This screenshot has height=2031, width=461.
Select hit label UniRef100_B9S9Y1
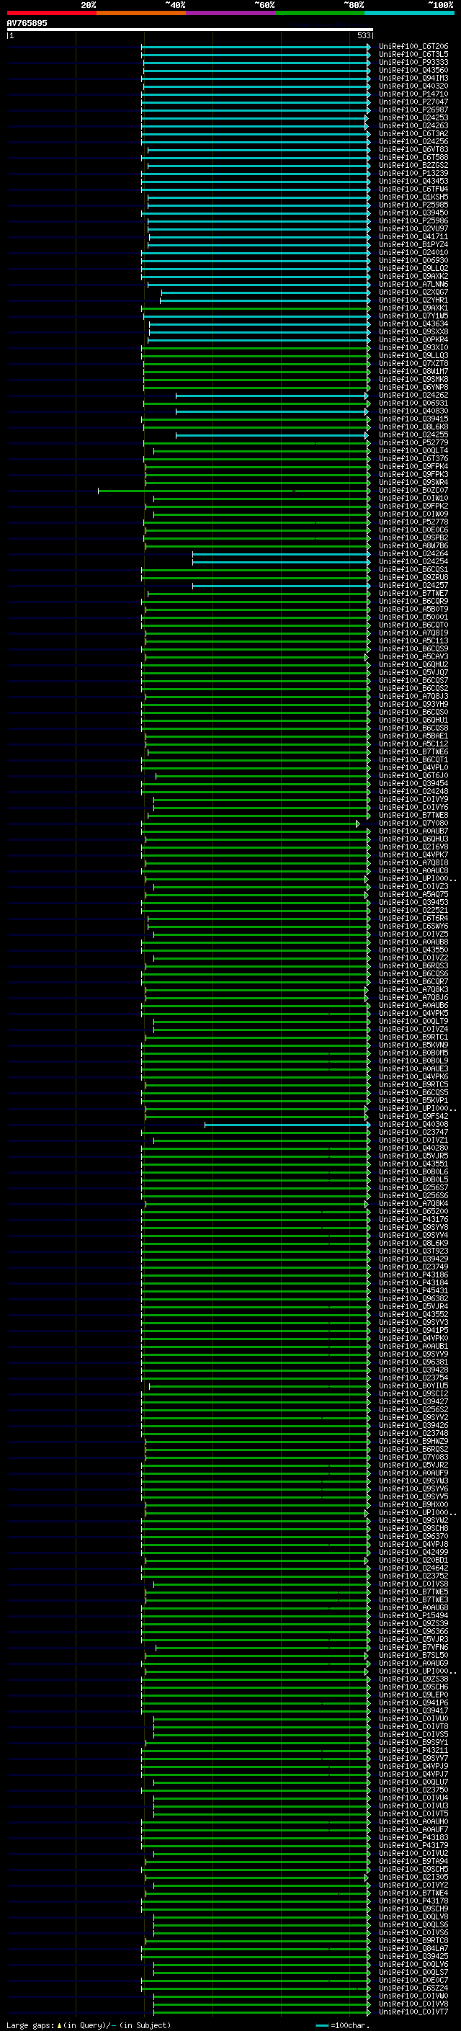pos(413,1742)
